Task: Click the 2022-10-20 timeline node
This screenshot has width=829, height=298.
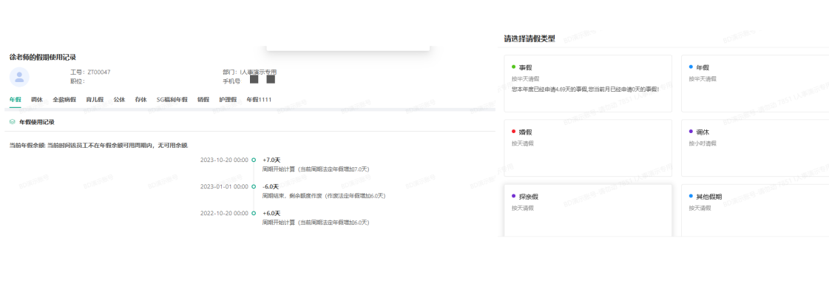Action: tap(254, 214)
